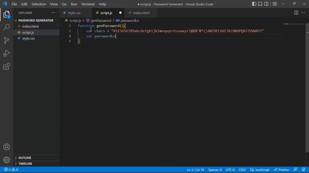Viewport: 309px width, 173px height.
Task: Click errors and warnings count in status bar
Action: [x=11, y=170]
